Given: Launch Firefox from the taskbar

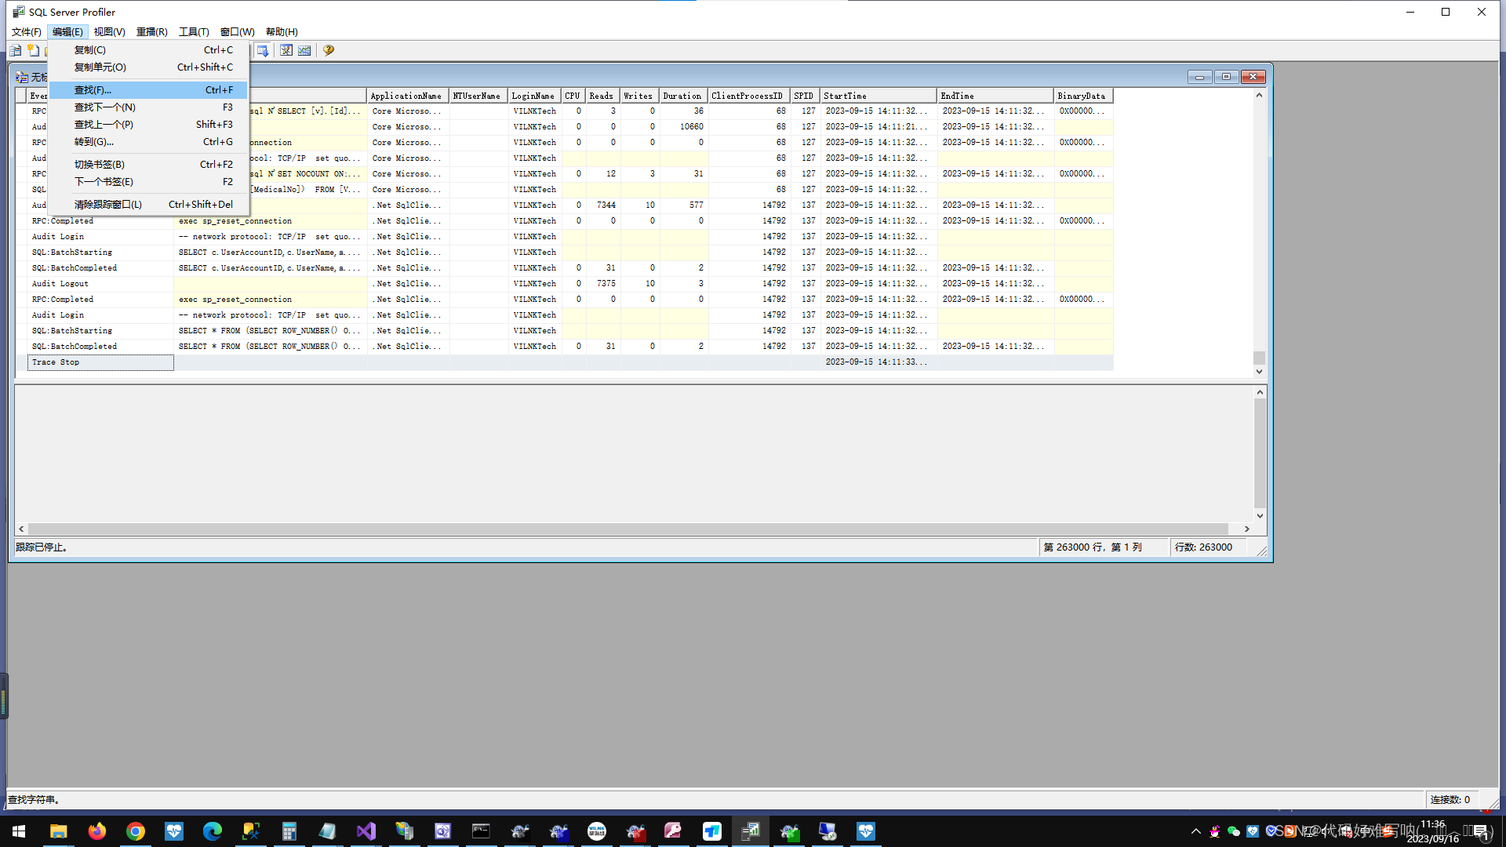Looking at the screenshot, I should [x=97, y=831].
